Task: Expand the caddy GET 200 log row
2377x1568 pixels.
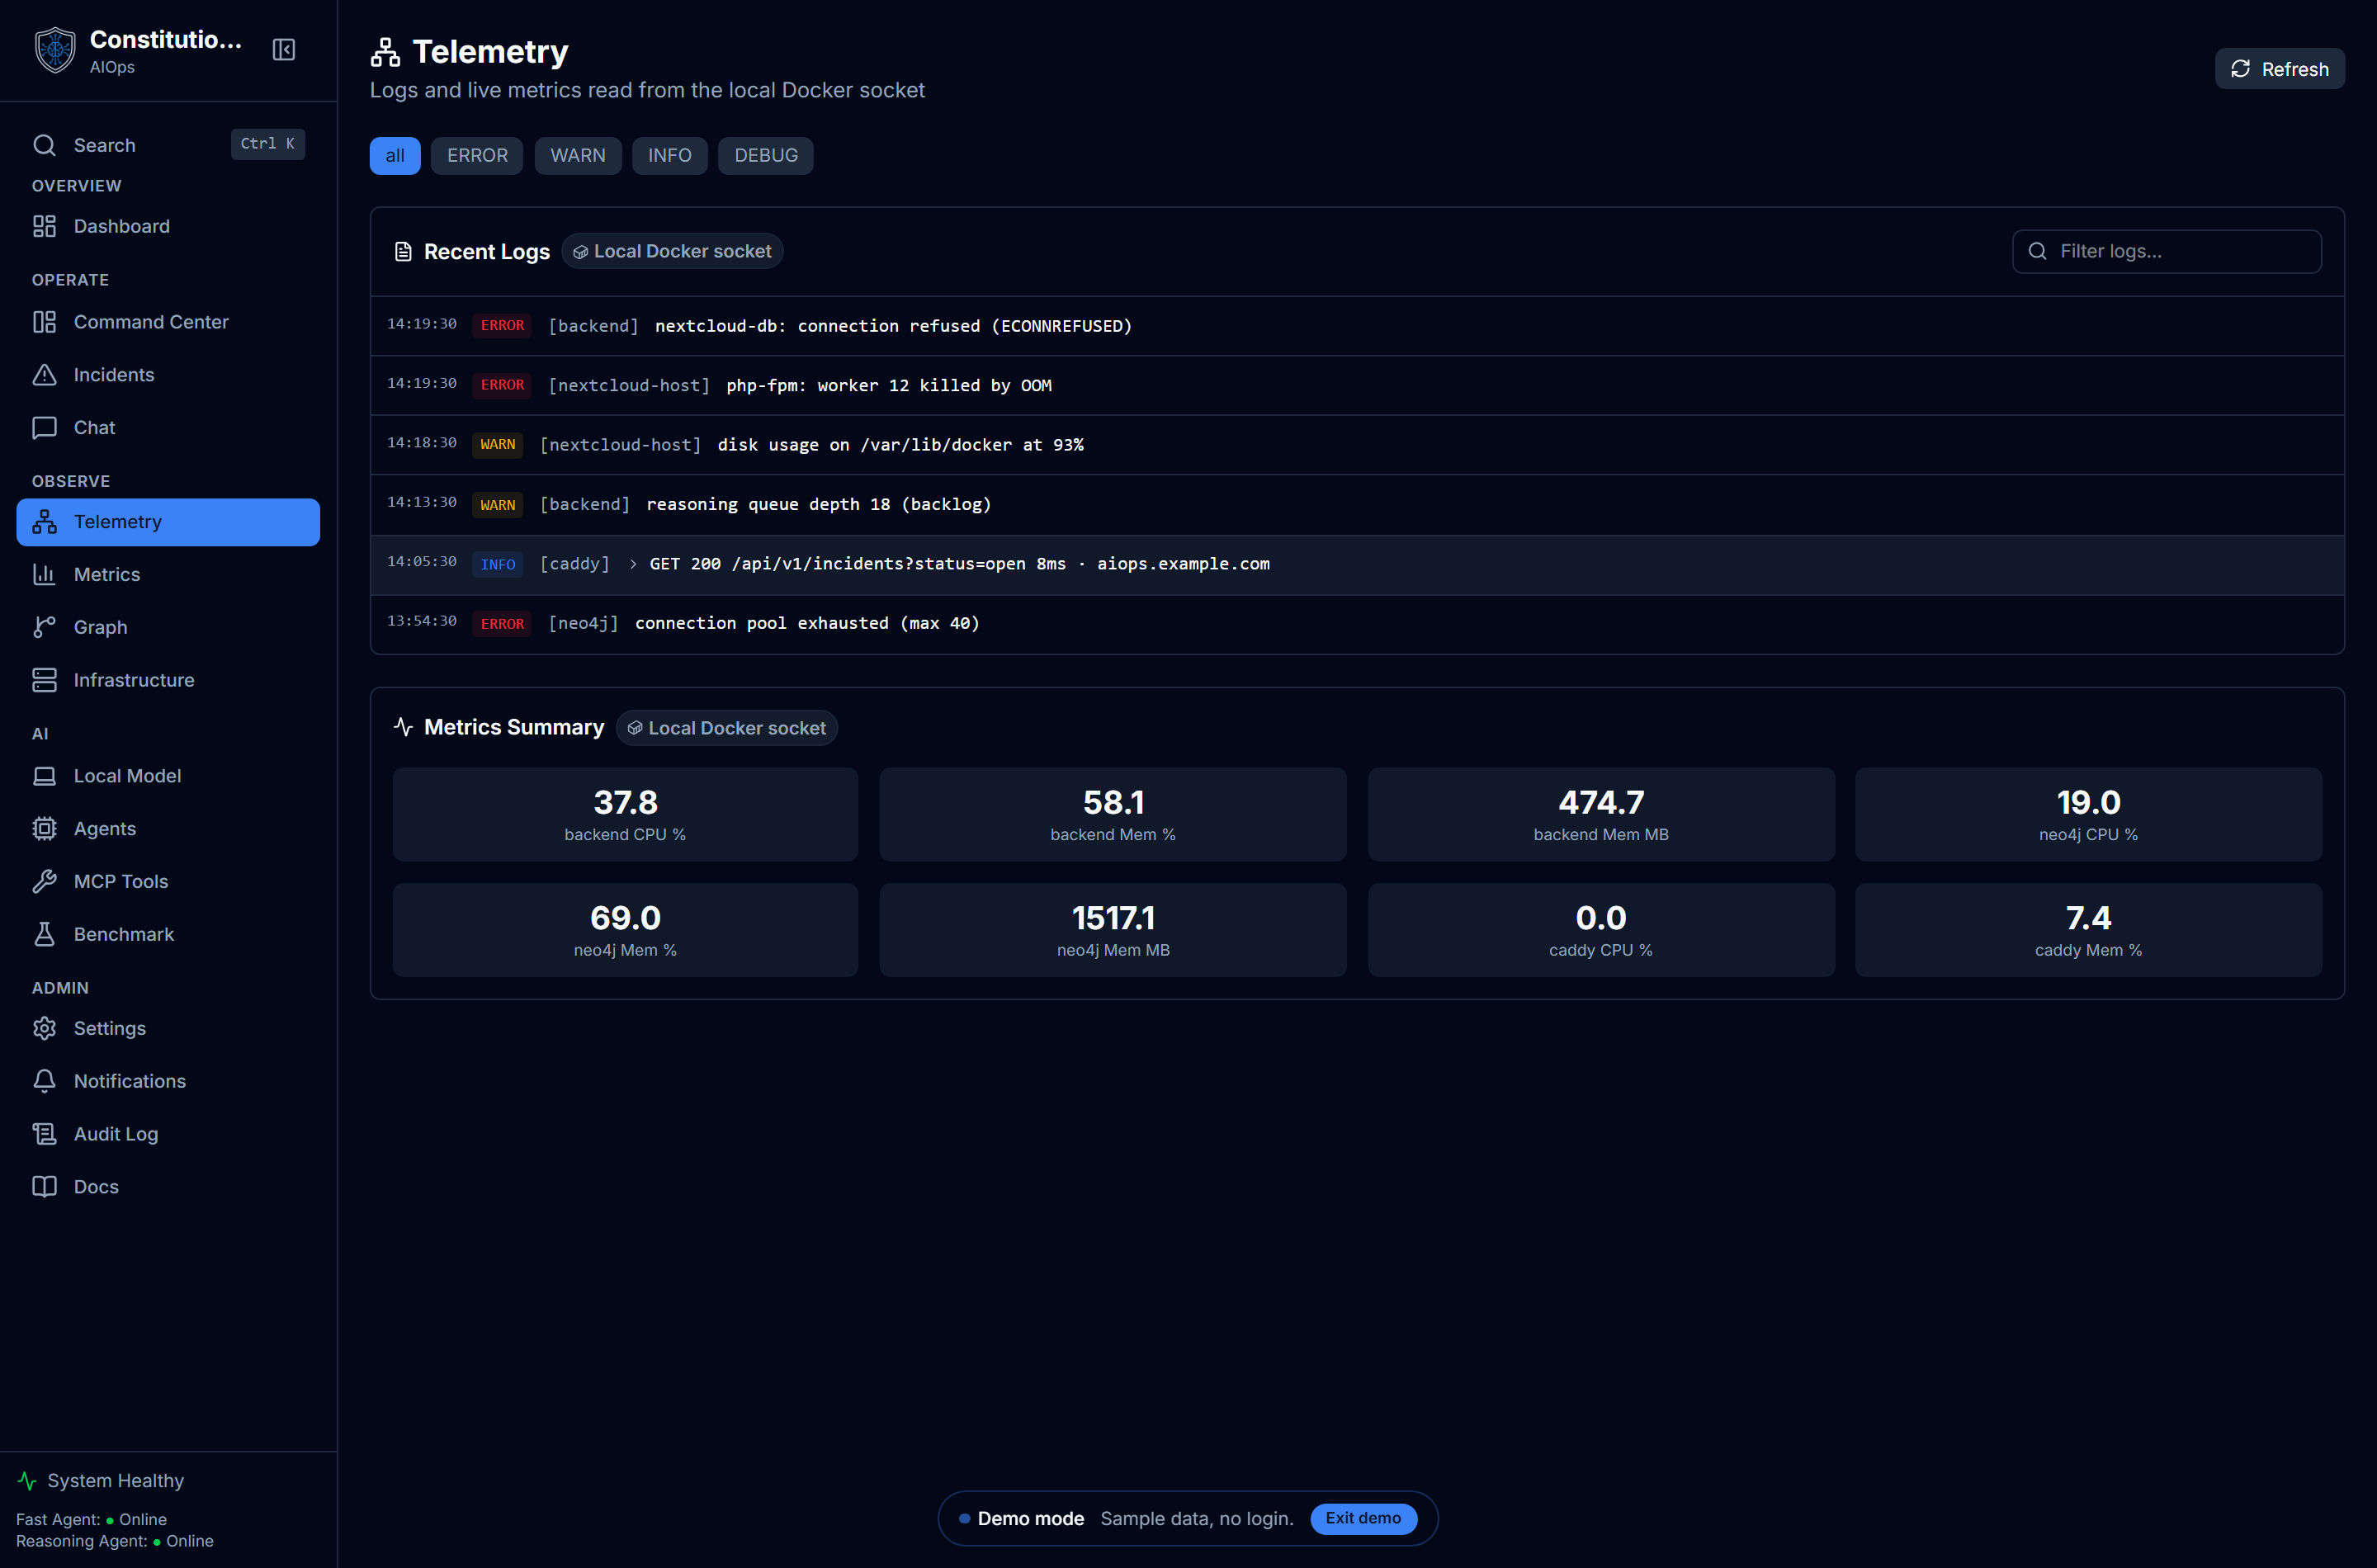Action: tap(1357, 564)
